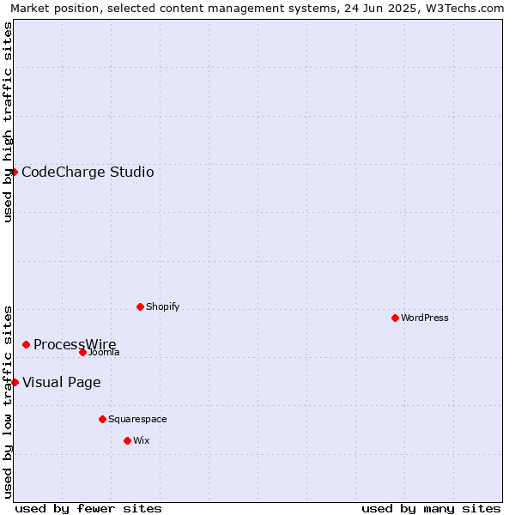Viewport: 515px width, 515px height.
Task: Click the CodeCharge Studio label
Action: pos(88,173)
